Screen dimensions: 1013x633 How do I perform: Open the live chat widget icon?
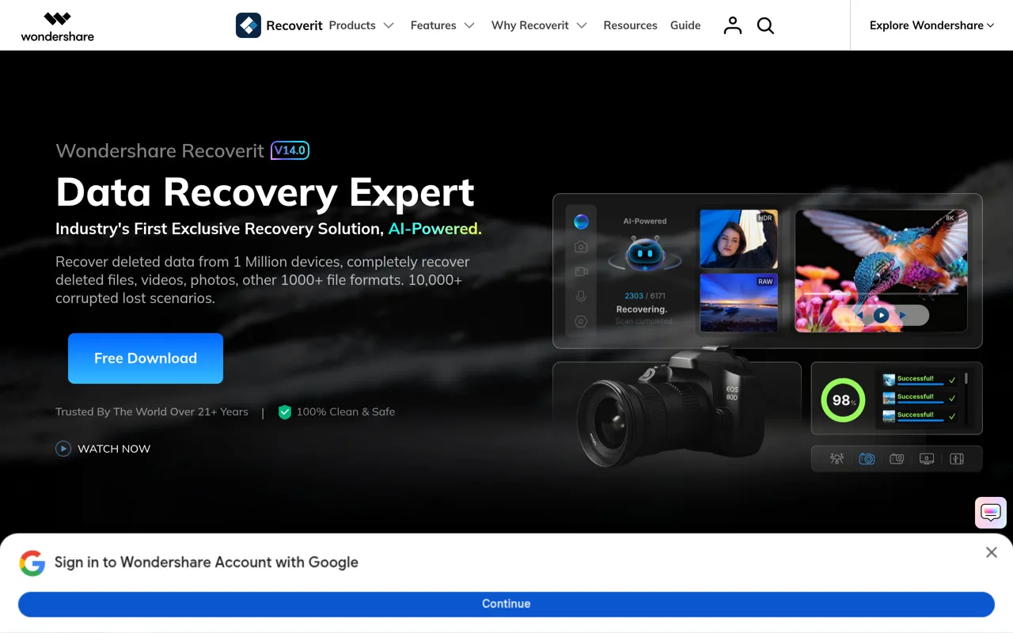click(x=991, y=513)
